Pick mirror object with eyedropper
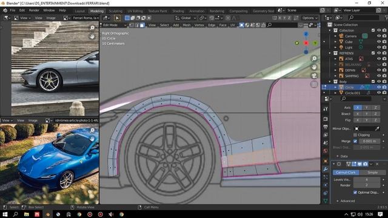 [377, 128]
